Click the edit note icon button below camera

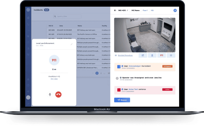[x=143, y=55]
